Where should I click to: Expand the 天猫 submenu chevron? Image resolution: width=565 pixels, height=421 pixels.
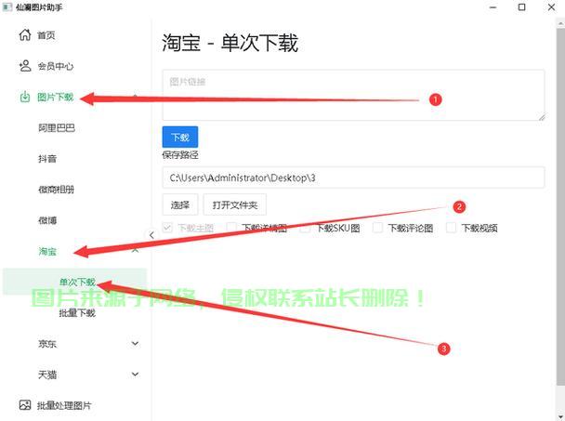pyautogui.click(x=135, y=375)
